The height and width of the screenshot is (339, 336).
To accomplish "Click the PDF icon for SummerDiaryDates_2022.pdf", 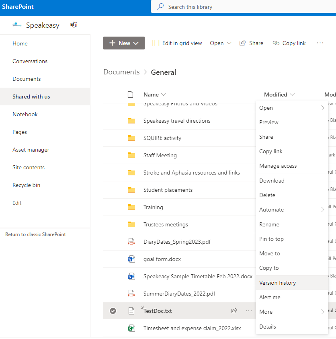I will (131, 294).
